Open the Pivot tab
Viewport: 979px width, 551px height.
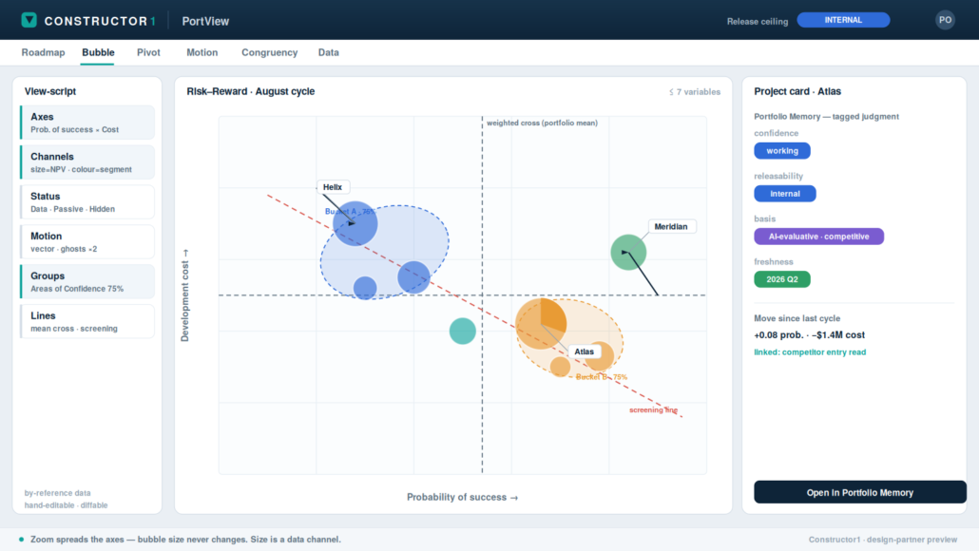tap(148, 52)
